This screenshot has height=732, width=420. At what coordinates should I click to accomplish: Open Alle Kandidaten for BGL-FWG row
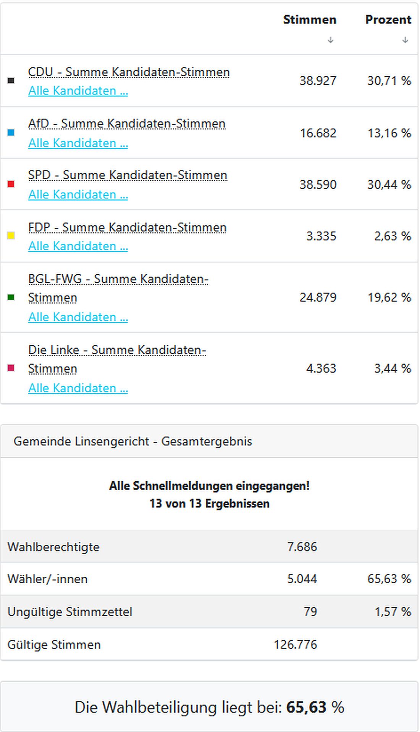78,317
